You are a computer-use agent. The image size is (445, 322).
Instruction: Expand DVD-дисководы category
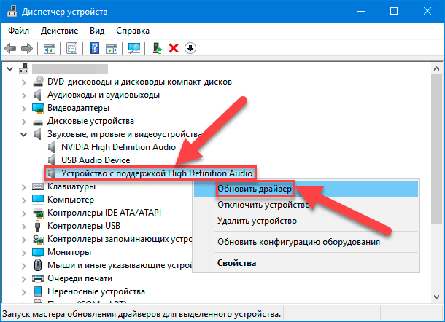pyautogui.click(x=24, y=82)
